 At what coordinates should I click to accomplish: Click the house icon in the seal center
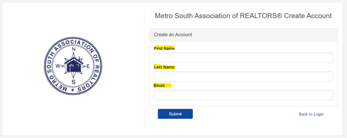point(74,66)
